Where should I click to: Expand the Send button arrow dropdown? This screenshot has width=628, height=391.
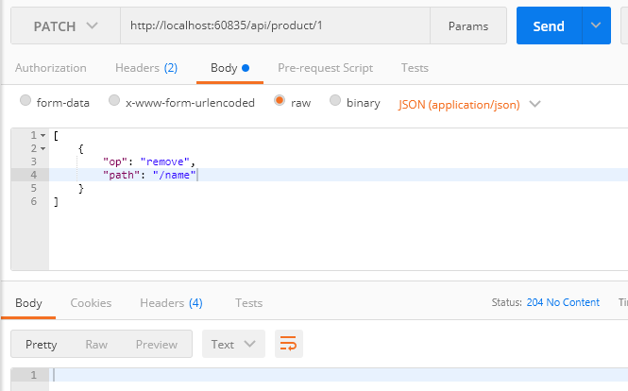pyautogui.click(x=596, y=26)
